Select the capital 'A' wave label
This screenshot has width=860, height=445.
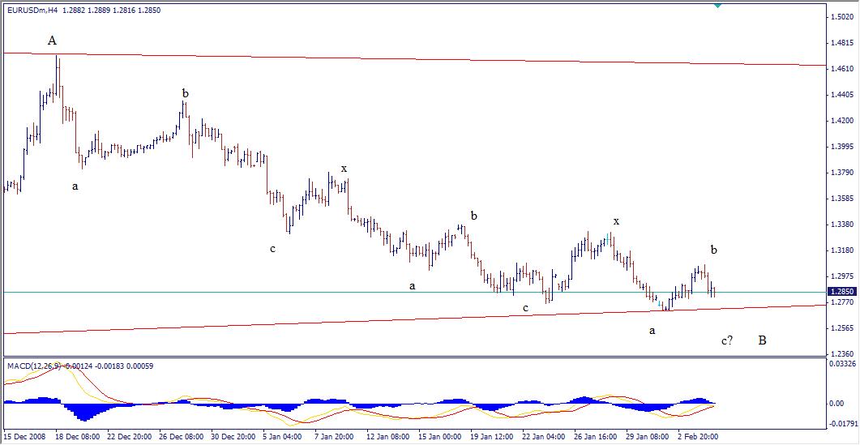[52, 40]
